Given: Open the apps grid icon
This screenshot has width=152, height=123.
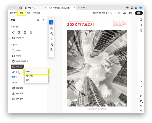Looking at the screenshot, I should click(136, 8).
